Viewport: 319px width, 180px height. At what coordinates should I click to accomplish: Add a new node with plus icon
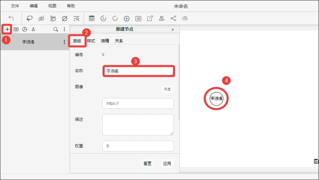pos(7,29)
